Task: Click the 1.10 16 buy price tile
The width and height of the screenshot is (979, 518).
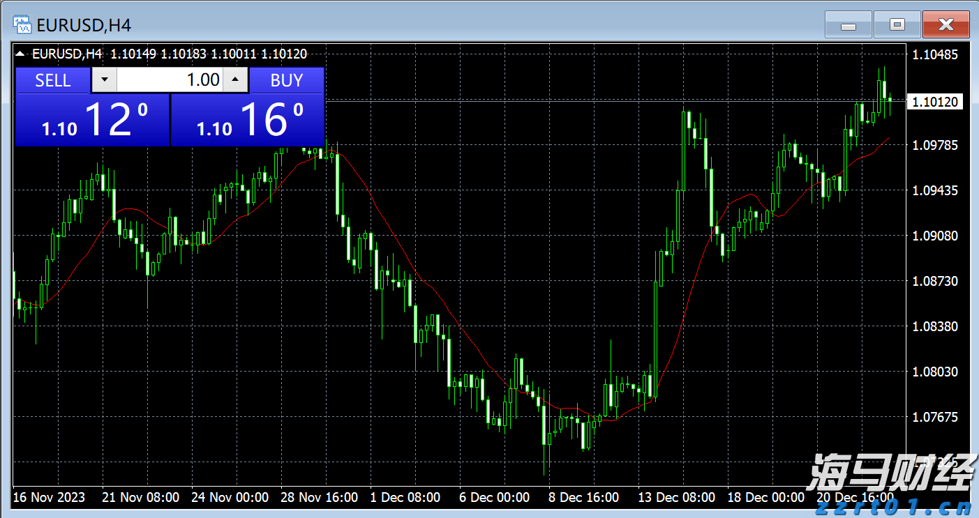Action: point(248,120)
